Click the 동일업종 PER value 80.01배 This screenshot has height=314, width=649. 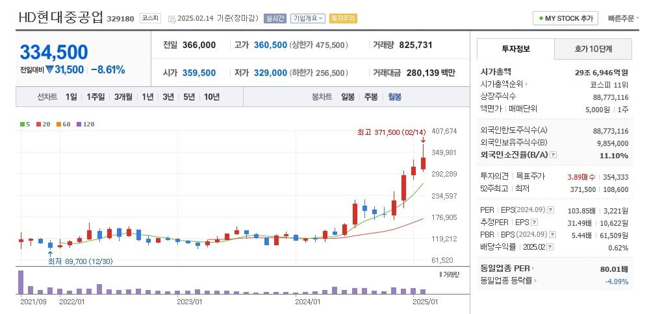[614, 269]
